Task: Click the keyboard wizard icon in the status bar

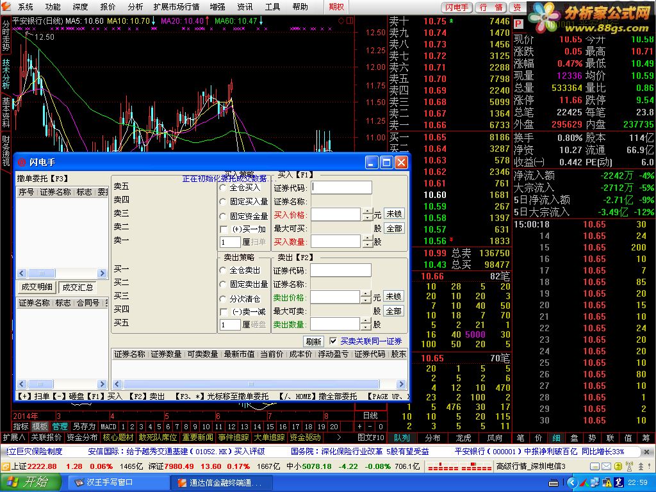Action: [594, 466]
